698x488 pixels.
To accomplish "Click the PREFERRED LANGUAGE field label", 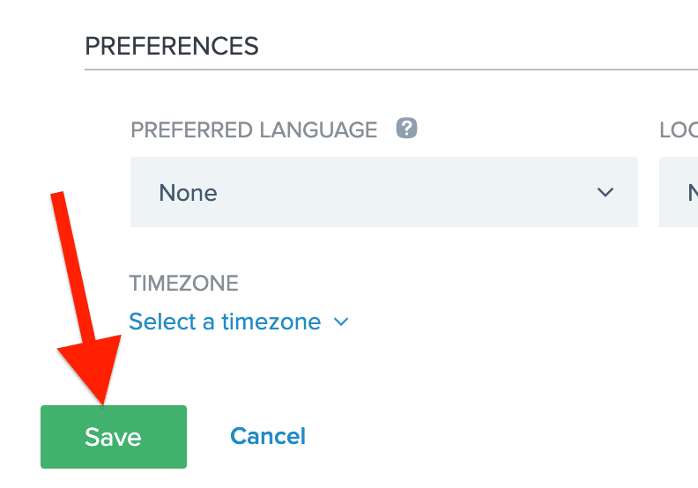I will coord(254,129).
